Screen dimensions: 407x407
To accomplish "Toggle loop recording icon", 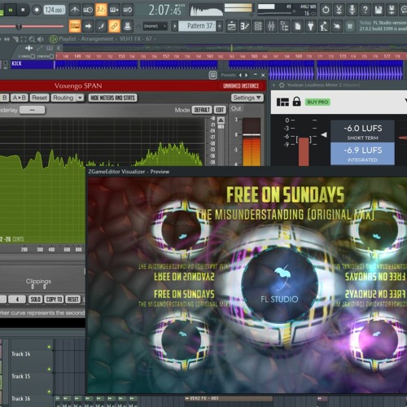I will point(127,10).
